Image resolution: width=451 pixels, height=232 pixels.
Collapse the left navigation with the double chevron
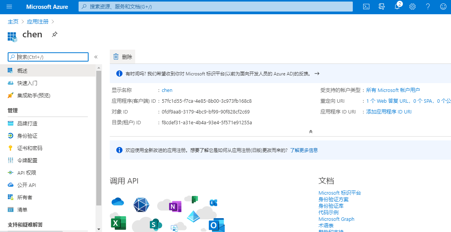tap(96, 57)
